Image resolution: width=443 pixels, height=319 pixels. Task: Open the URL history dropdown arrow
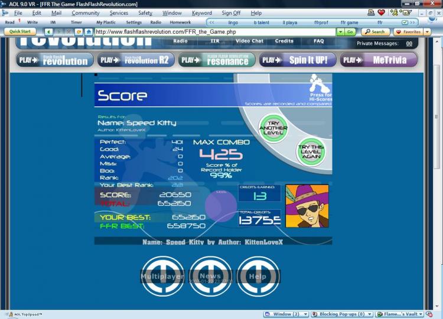tap(340, 32)
